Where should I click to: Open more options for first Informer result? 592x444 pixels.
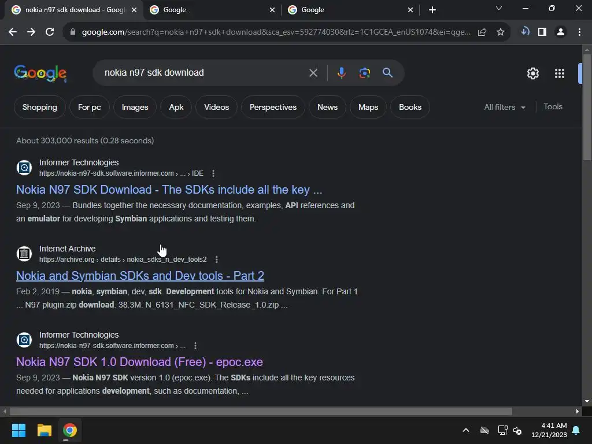[x=213, y=173]
